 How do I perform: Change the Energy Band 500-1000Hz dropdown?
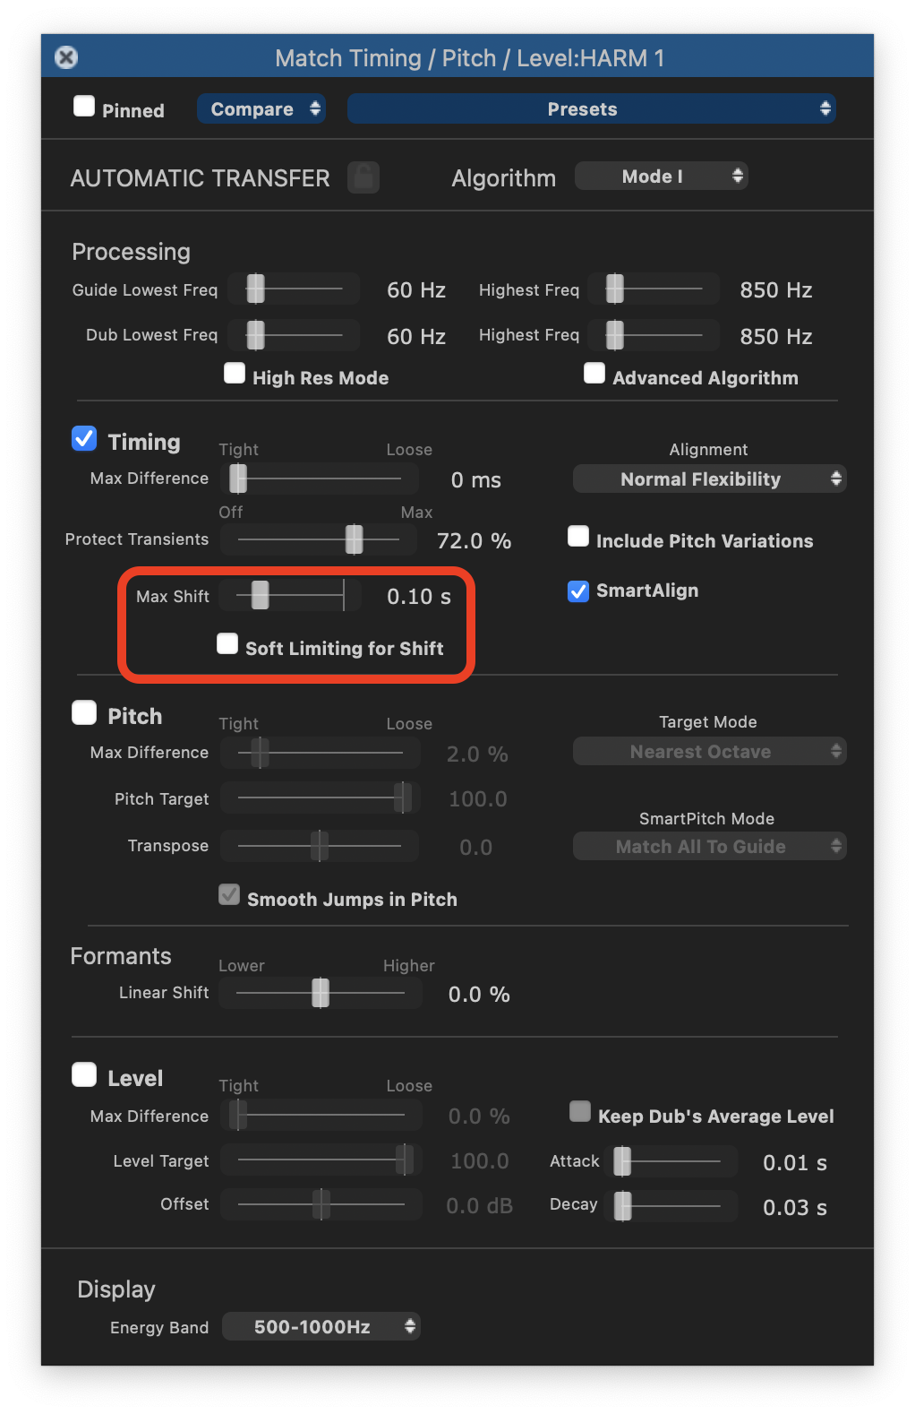click(x=321, y=1327)
